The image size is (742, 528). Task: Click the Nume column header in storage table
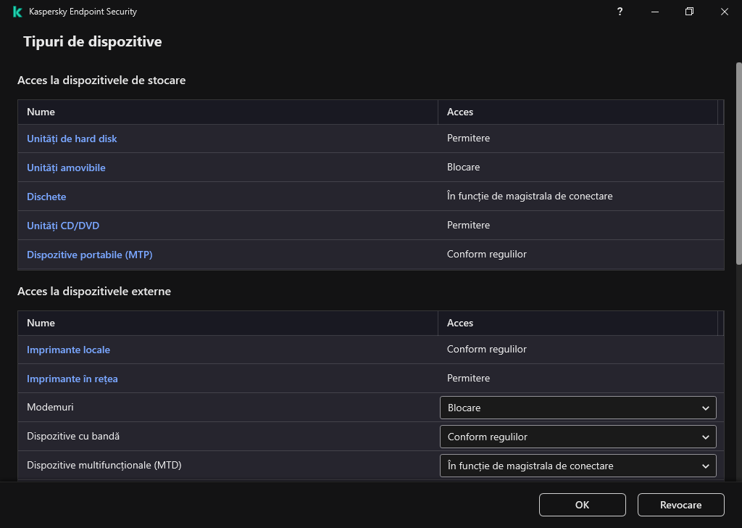click(x=41, y=112)
